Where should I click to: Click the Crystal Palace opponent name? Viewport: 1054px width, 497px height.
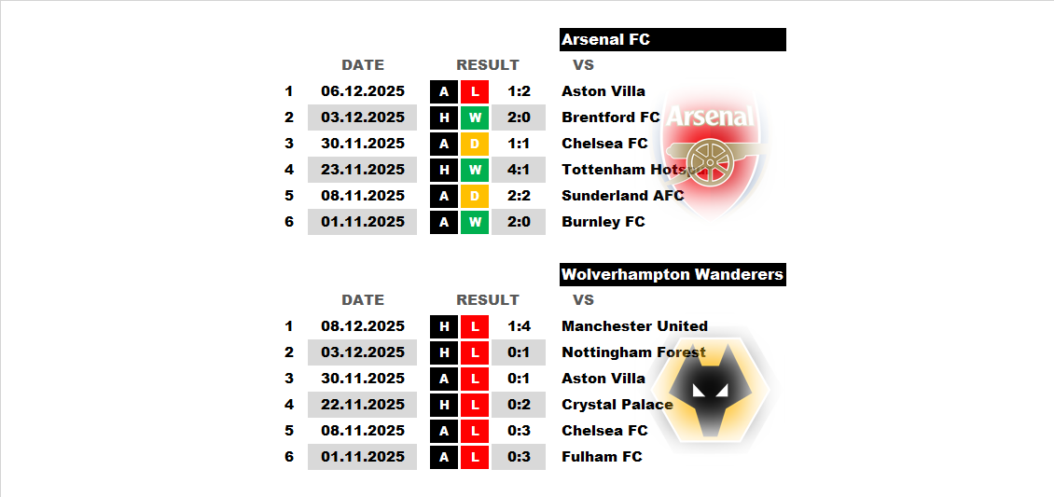click(x=617, y=405)
